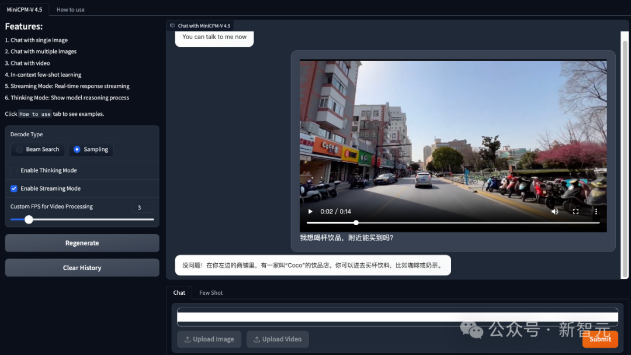Click '4. In-context few-shot learning' line

click(x=43, y=74)
